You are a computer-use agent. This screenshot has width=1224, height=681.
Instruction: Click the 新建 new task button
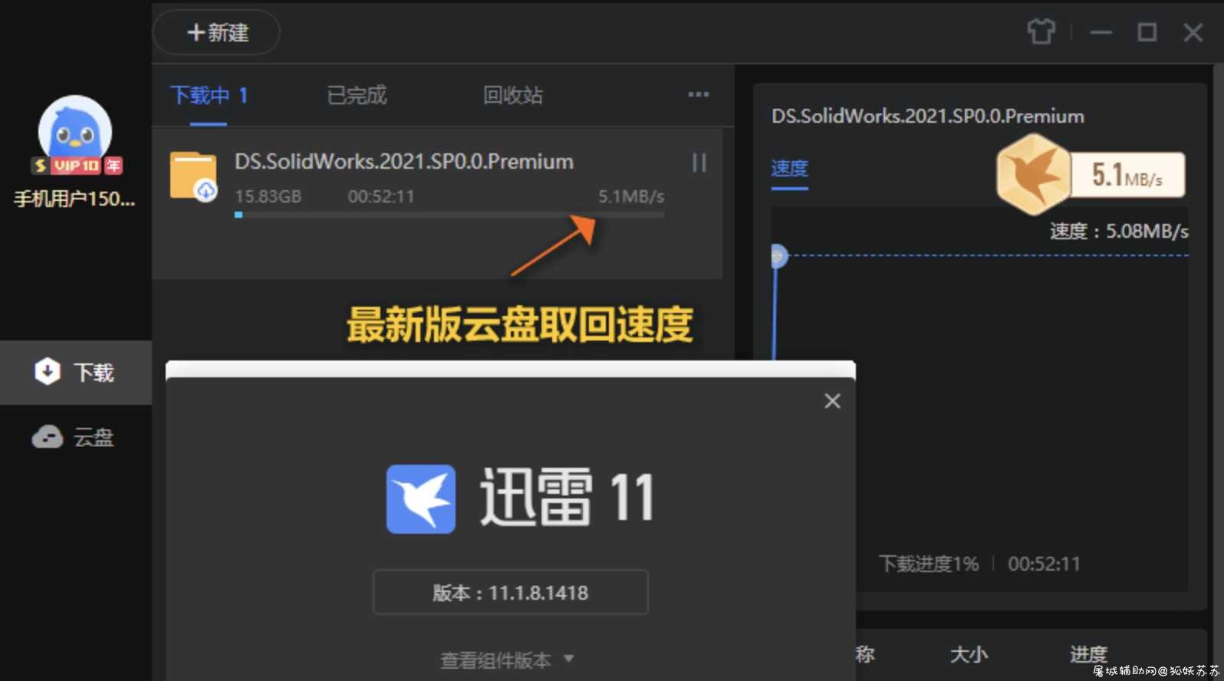217,32
